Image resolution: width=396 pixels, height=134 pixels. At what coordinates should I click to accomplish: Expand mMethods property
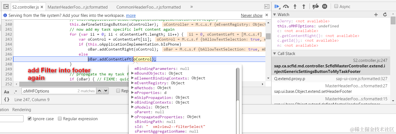133,88
